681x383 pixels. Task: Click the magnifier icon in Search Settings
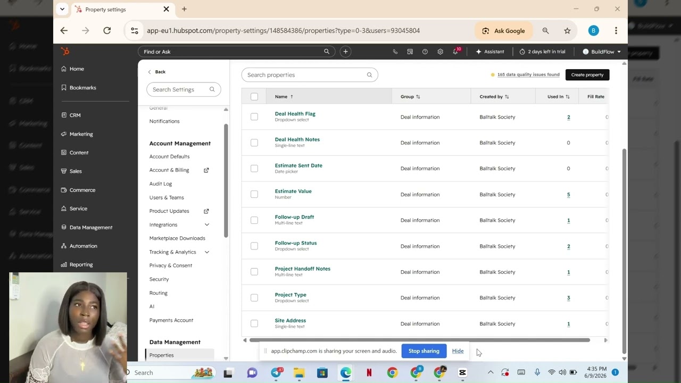212,89
